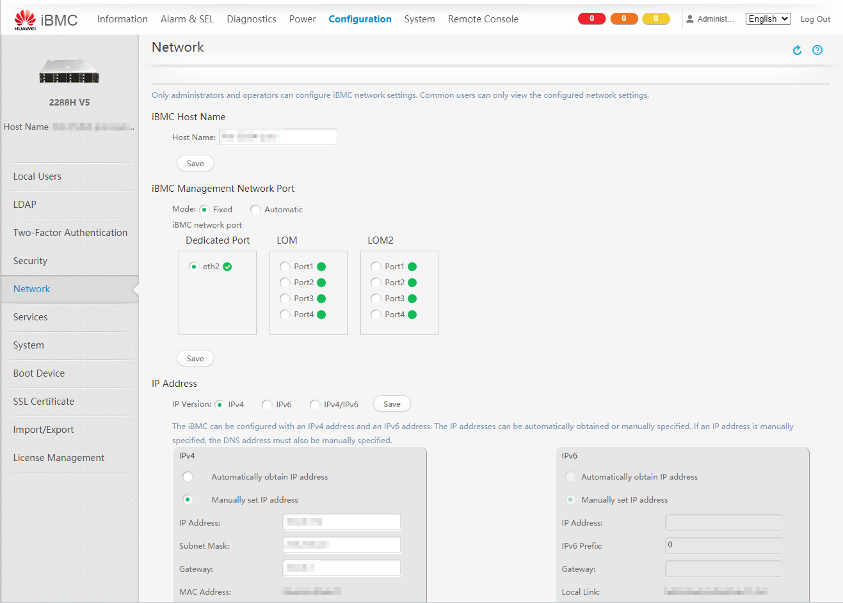Click the Administrator user icon
This screenshot has height=603, width=843.
(x=690, y=19)
